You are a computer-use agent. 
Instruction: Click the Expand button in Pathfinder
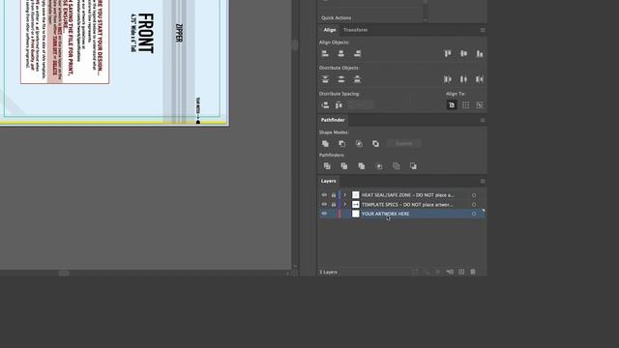(404, 144)
